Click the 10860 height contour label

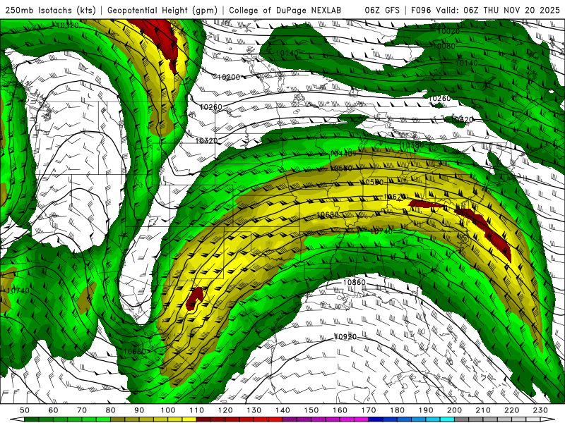pos(355,283)
